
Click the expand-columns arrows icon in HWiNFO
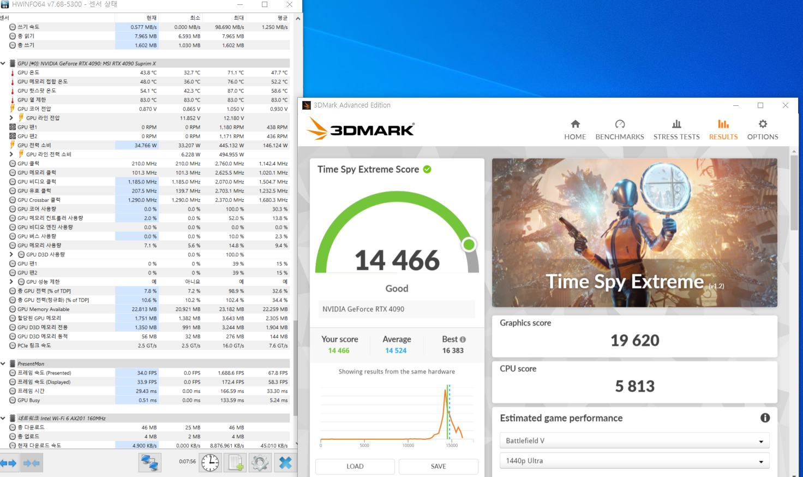click(x=9, y=463)
